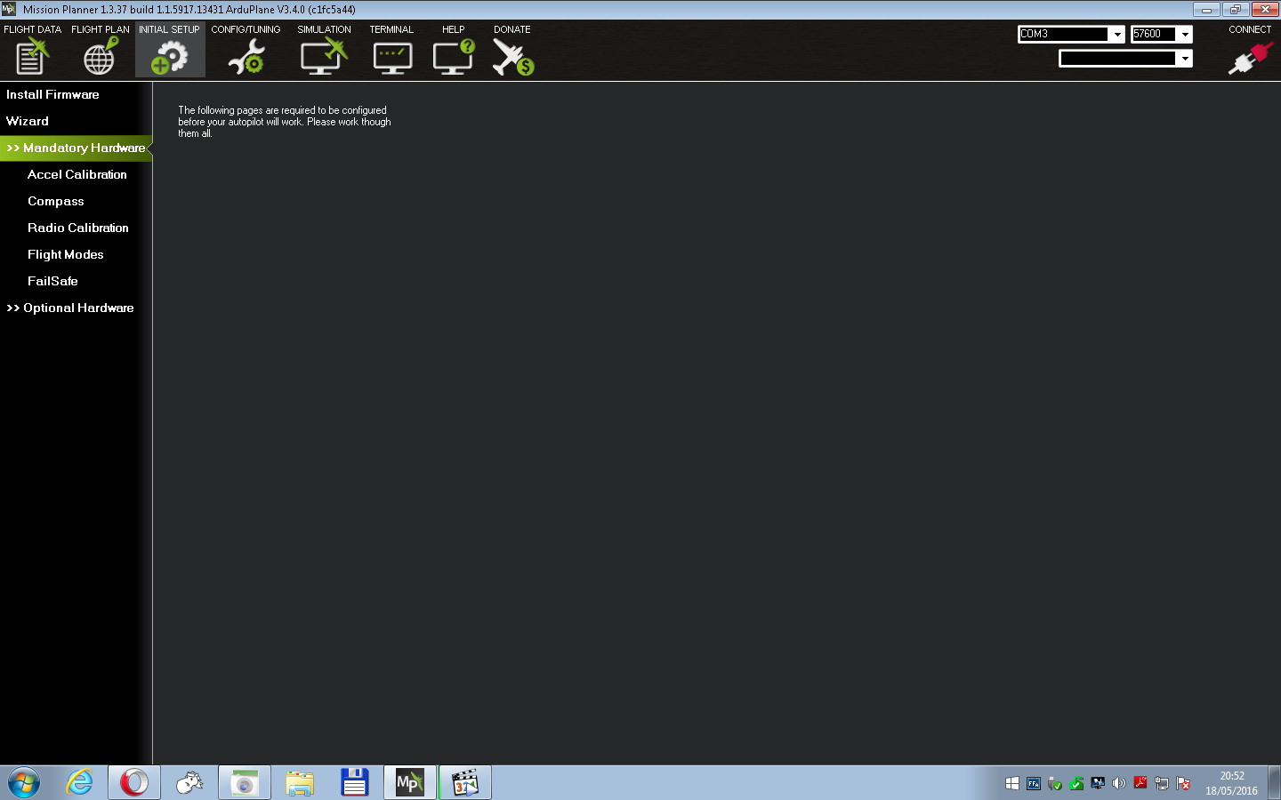This screenshot has height=800, width=1281.
Task: Open the Flight Data screen icon
Action: coord(32,57)
